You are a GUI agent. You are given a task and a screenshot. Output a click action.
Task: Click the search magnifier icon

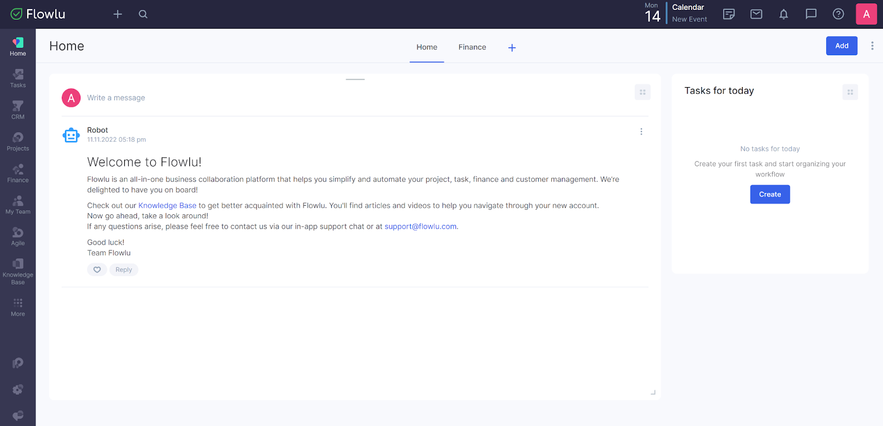pos(143,14)
